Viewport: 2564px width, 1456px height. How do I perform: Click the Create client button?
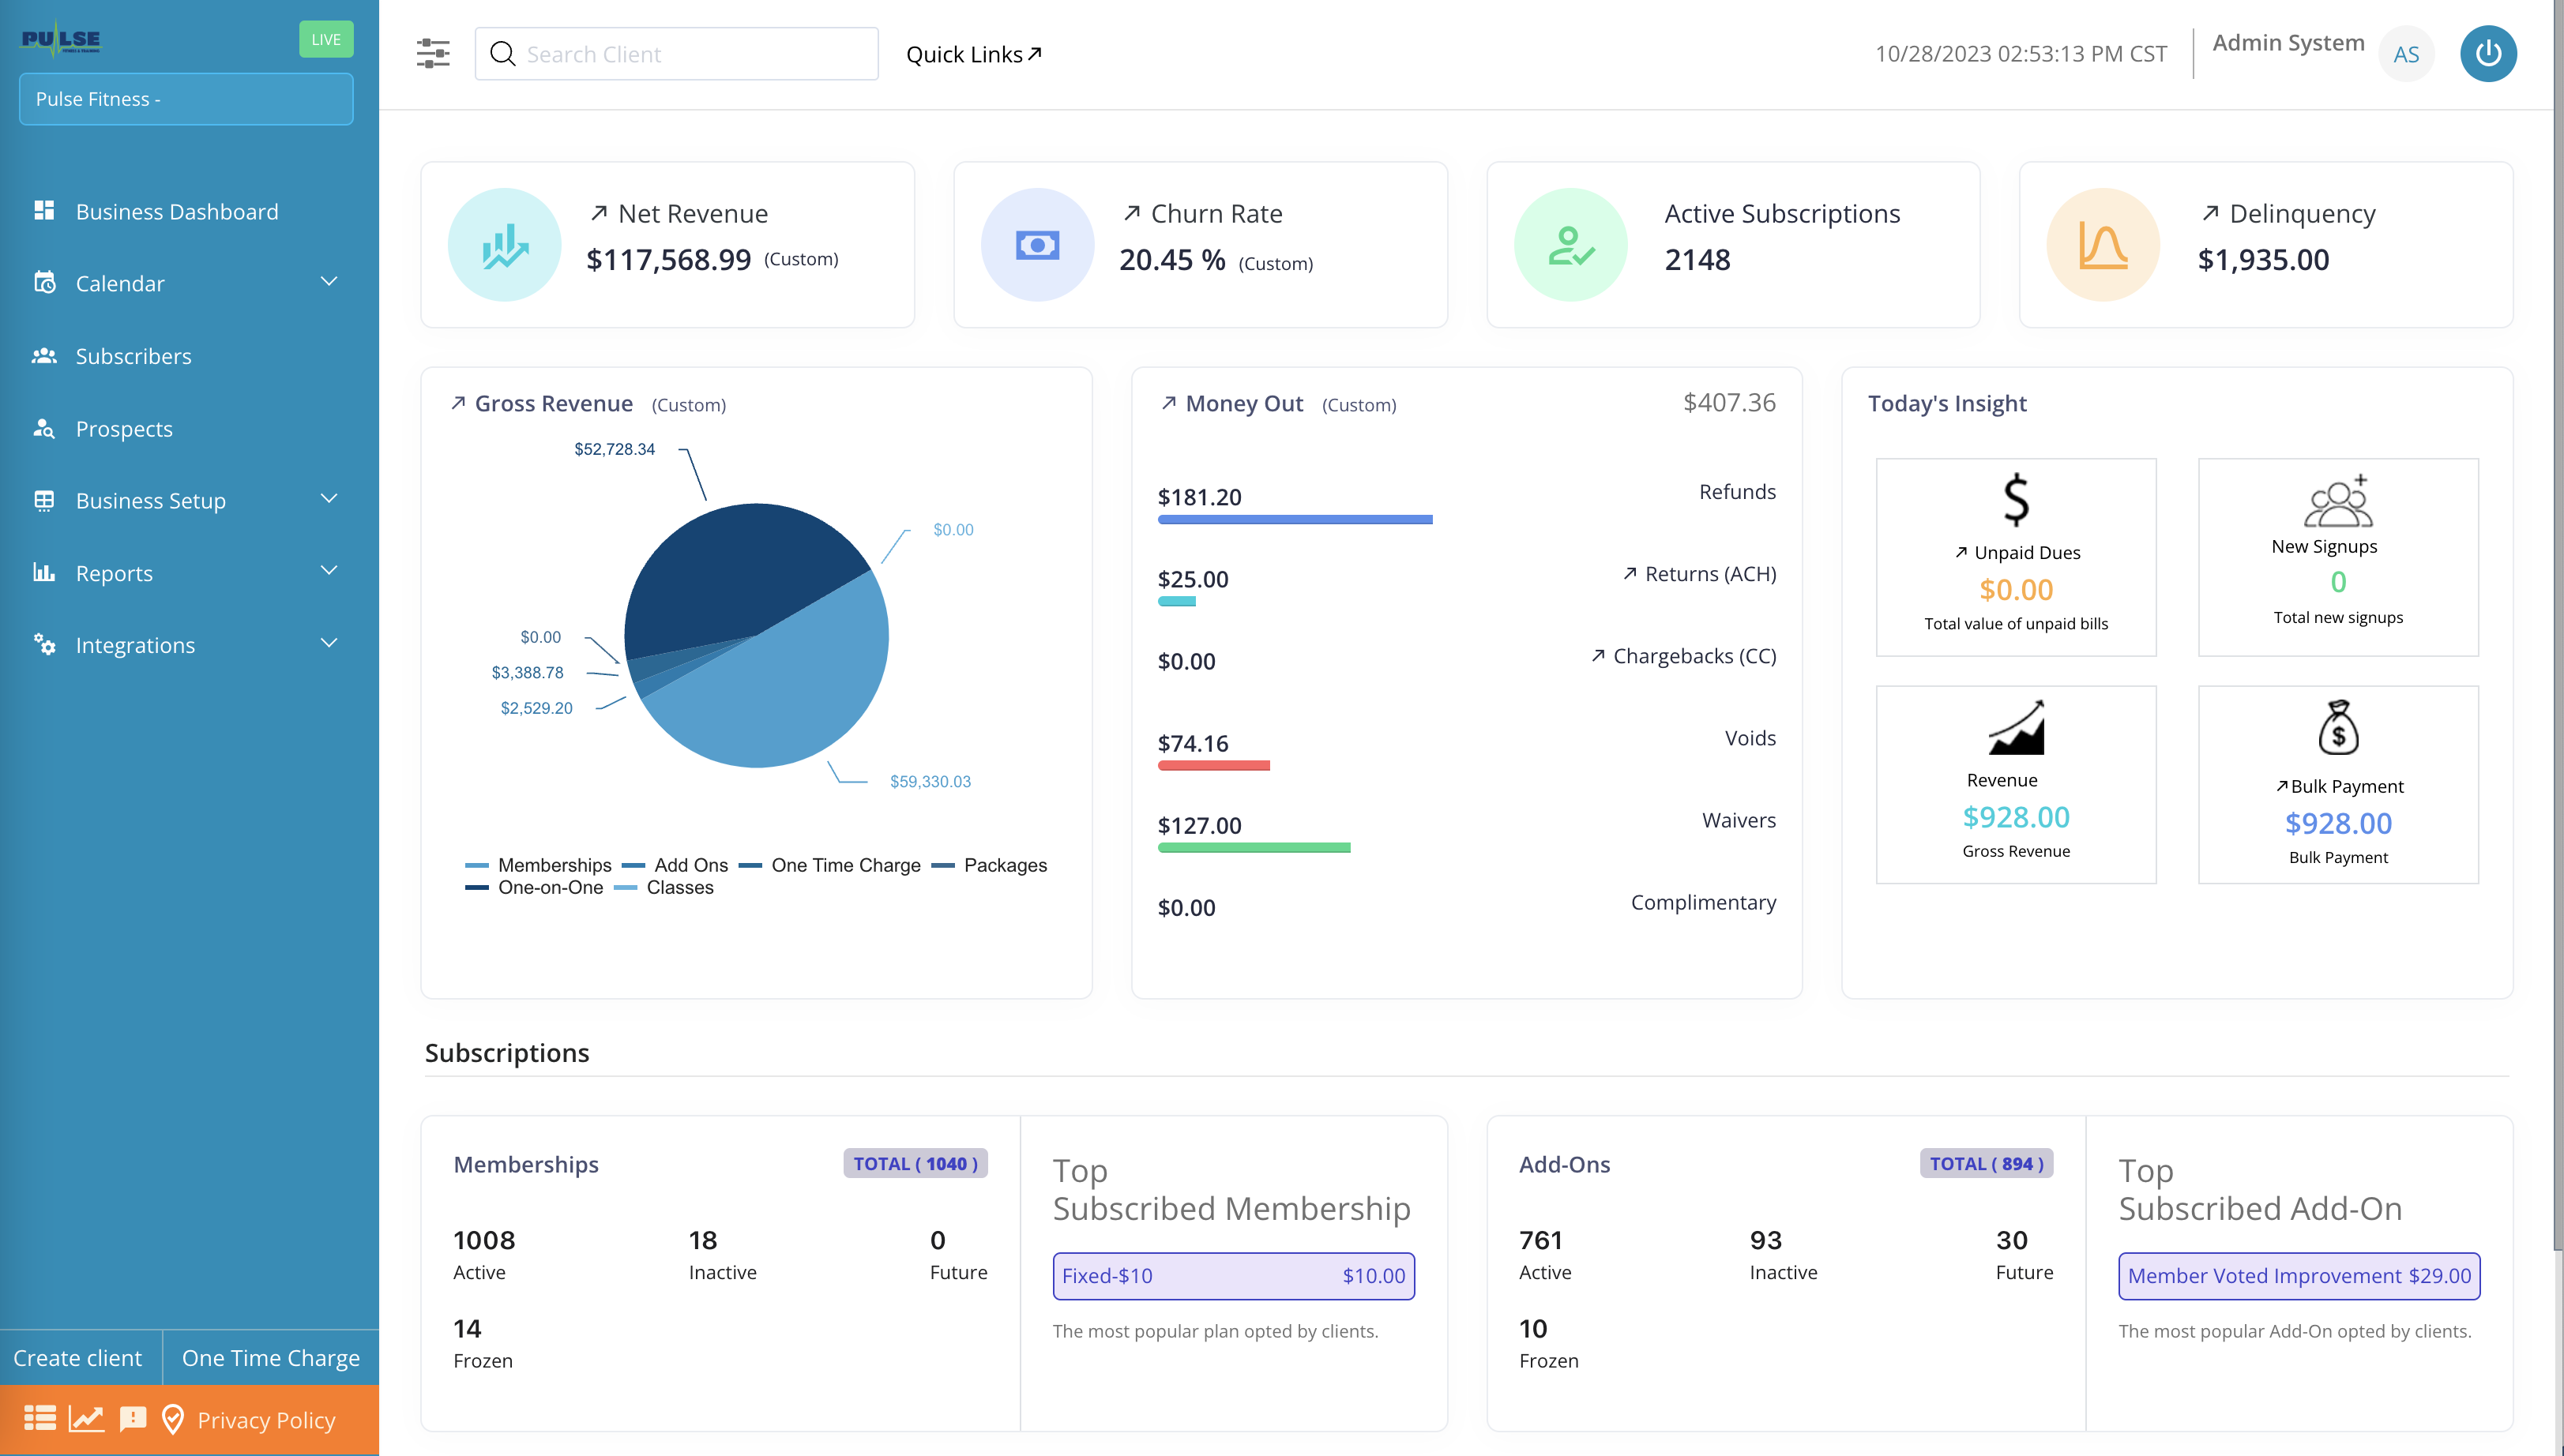[78, 1357]
